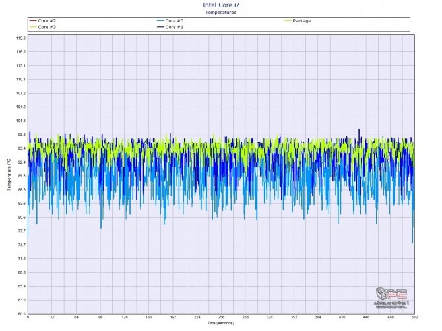Select the 'Core #3' legend label
This screenshot has width=442, height=331.
click(47, 27)
